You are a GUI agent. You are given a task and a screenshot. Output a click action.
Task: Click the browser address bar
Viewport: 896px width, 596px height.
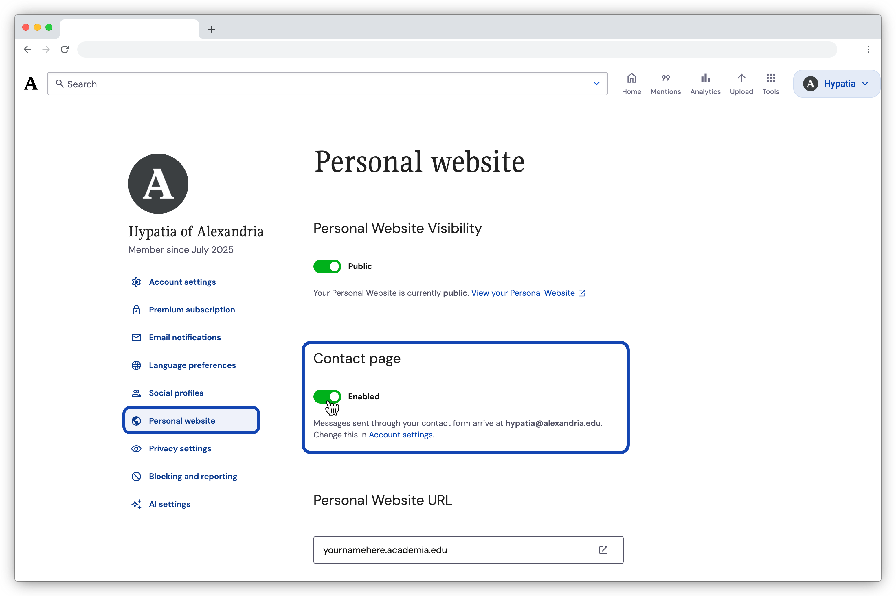point(457,49)
